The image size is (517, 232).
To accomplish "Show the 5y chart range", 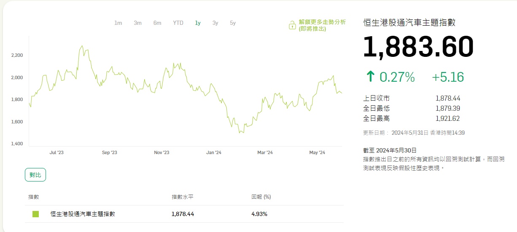I will [x=233, y=23].
